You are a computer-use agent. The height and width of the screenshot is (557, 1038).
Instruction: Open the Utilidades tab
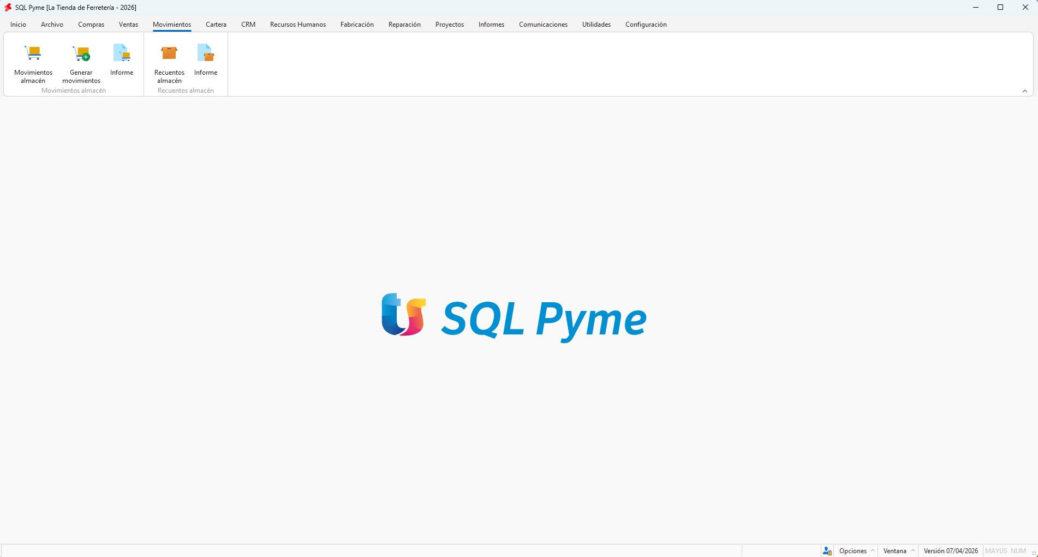[596, 25]
